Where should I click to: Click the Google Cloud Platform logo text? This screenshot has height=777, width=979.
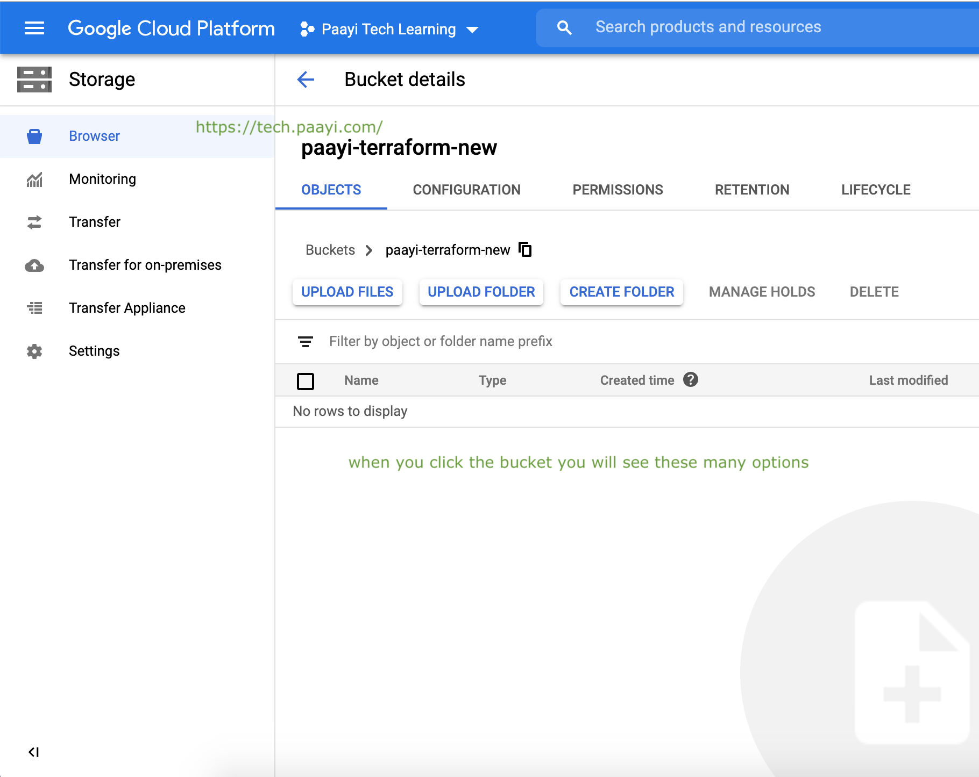[172, 28]
